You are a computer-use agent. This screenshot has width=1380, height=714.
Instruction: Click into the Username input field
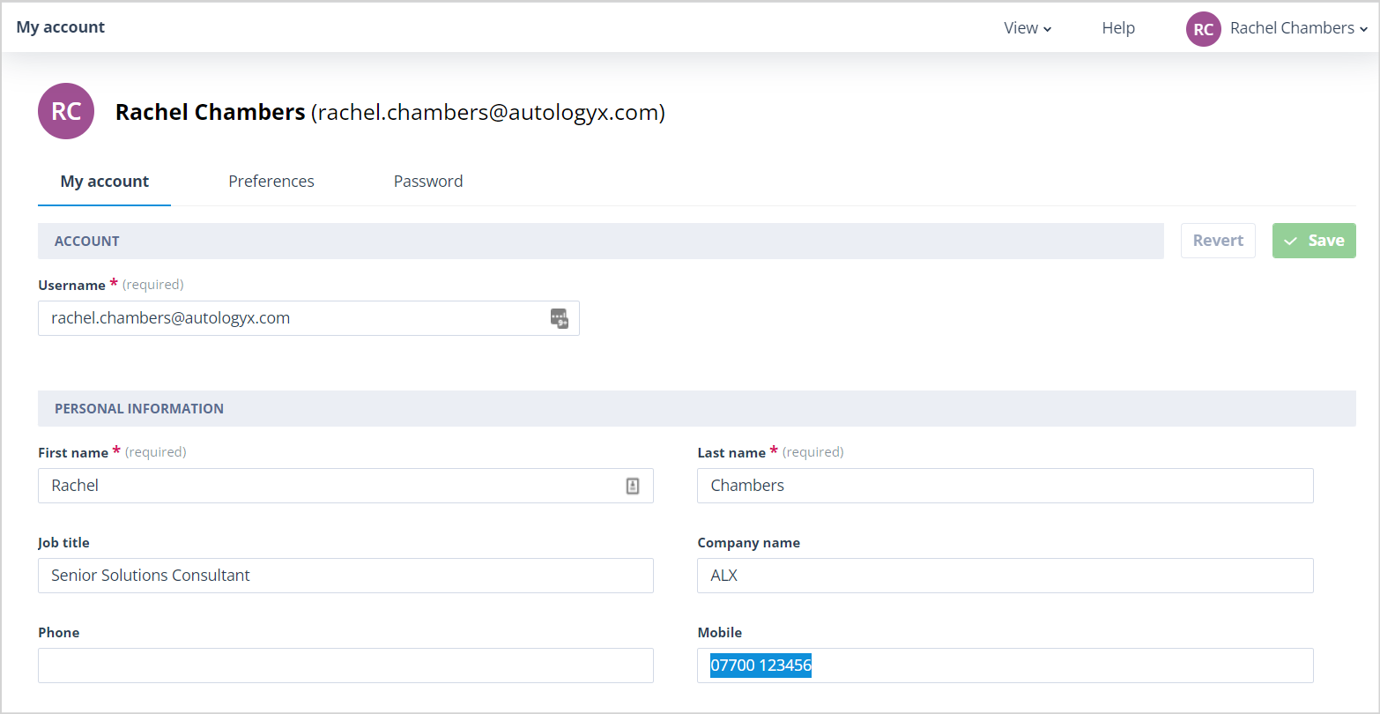click(308, 318)
